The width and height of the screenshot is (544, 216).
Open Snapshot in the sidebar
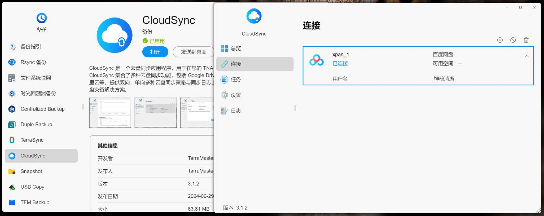[41, 171]
